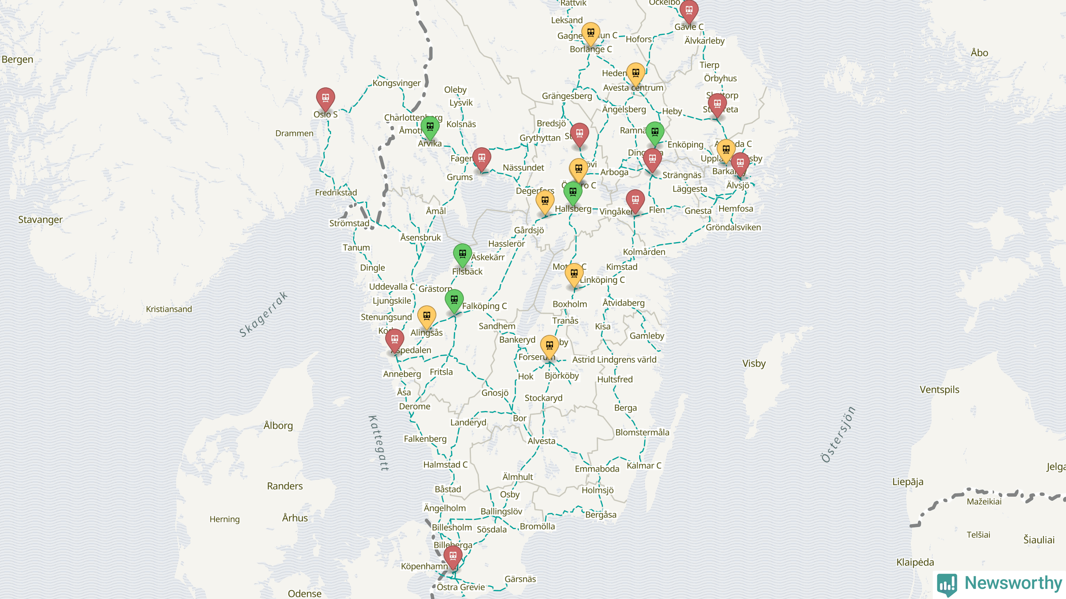Click the red train marker at Oslo S
This screenshot has width=1066, height=599.
(x=325, y=98)
